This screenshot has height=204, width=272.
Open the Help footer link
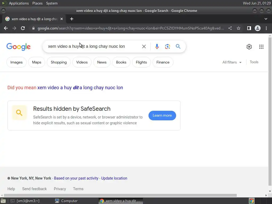tap(11, 189)
